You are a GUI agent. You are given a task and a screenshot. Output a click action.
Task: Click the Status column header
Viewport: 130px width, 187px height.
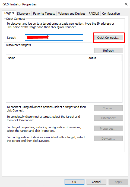[104, 58]
